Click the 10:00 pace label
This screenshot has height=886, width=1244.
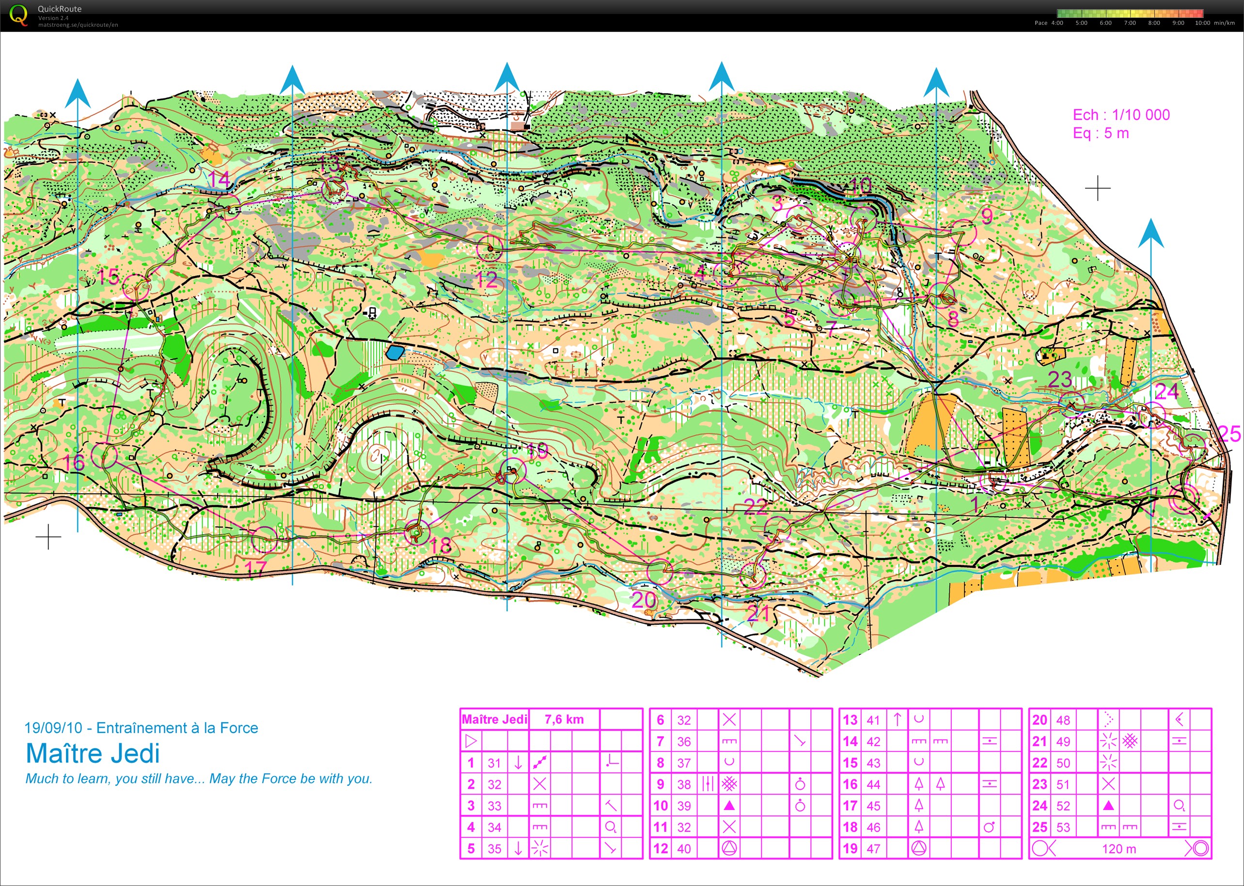1202,23
